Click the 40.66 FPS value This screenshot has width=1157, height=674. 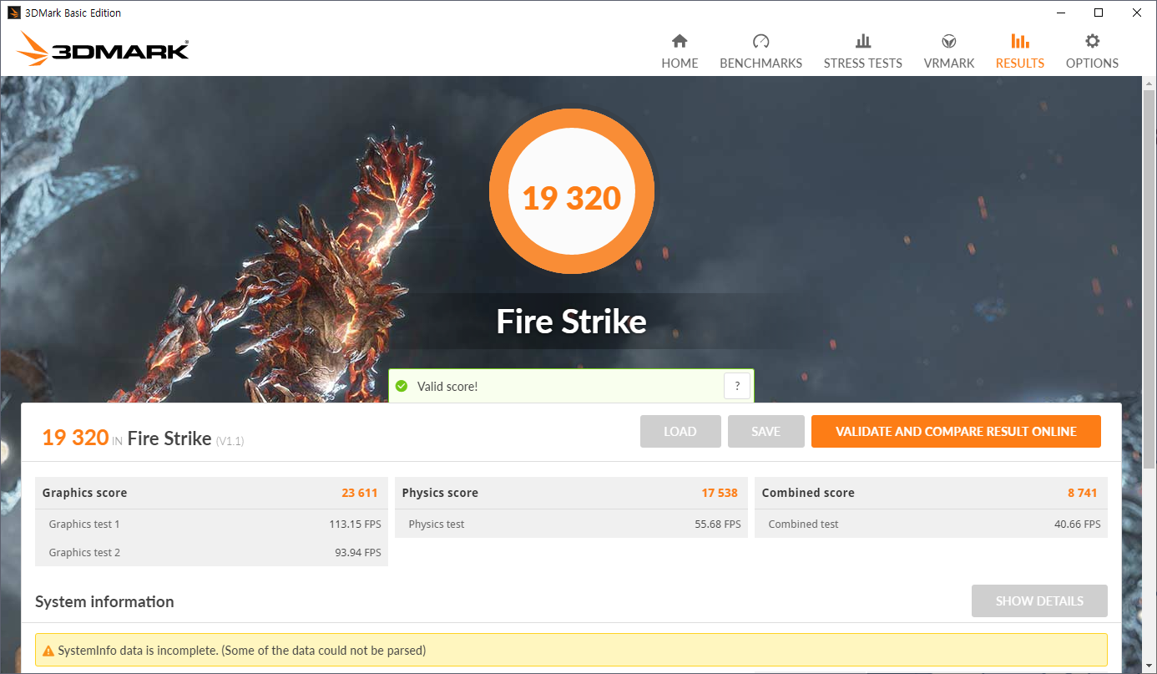tap(1078, 525)
